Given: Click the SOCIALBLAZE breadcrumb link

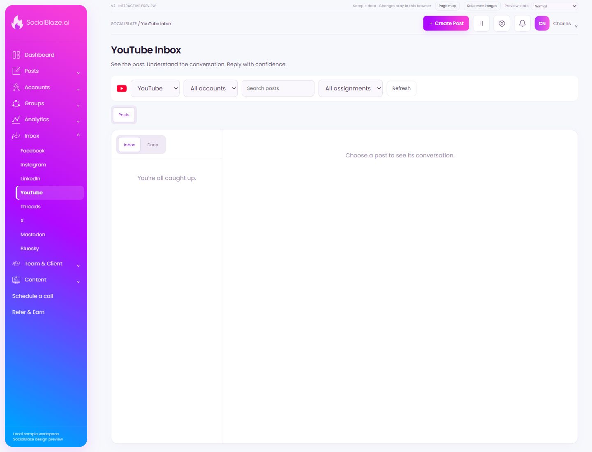Looking at the screenshot, I should (x=124, y=24).
